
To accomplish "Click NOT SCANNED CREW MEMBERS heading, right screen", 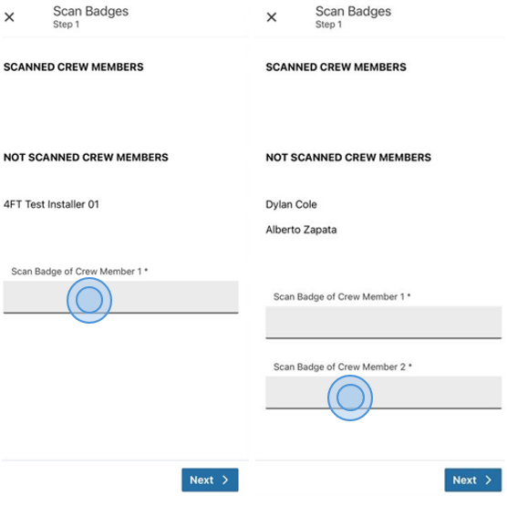I will [x=348, y=157].
